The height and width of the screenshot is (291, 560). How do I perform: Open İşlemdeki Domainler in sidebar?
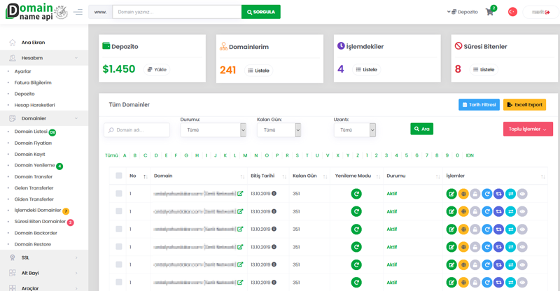click(38, 210)
